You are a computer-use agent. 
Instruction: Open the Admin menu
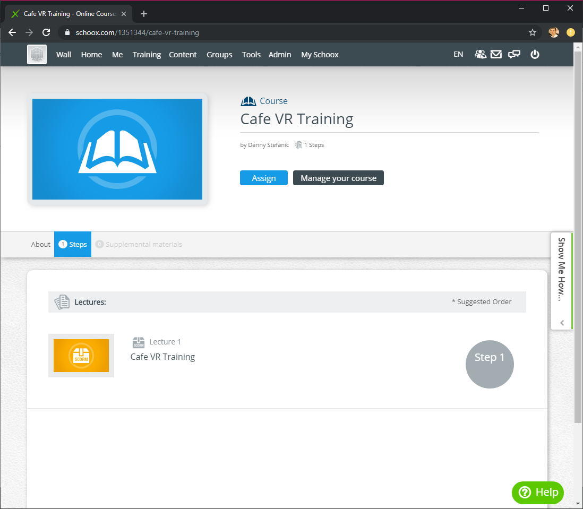[280, 55]
